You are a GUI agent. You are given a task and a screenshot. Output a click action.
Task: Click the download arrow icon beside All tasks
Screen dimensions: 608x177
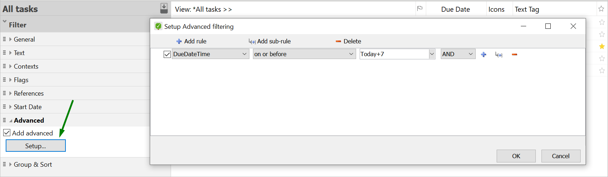164,8
